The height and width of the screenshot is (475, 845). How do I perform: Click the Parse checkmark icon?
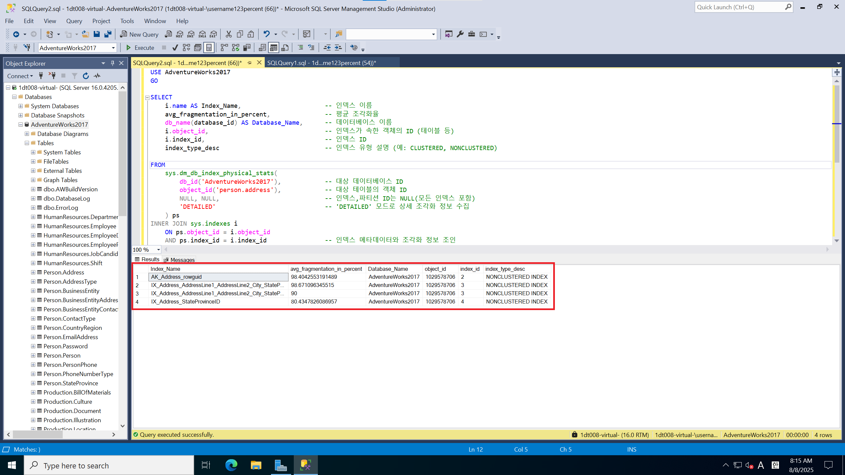[175, 48]
